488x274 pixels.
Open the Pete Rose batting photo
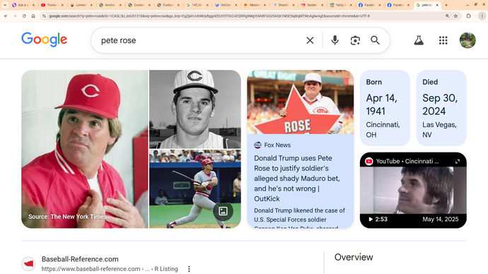click(x=195, y=189)
